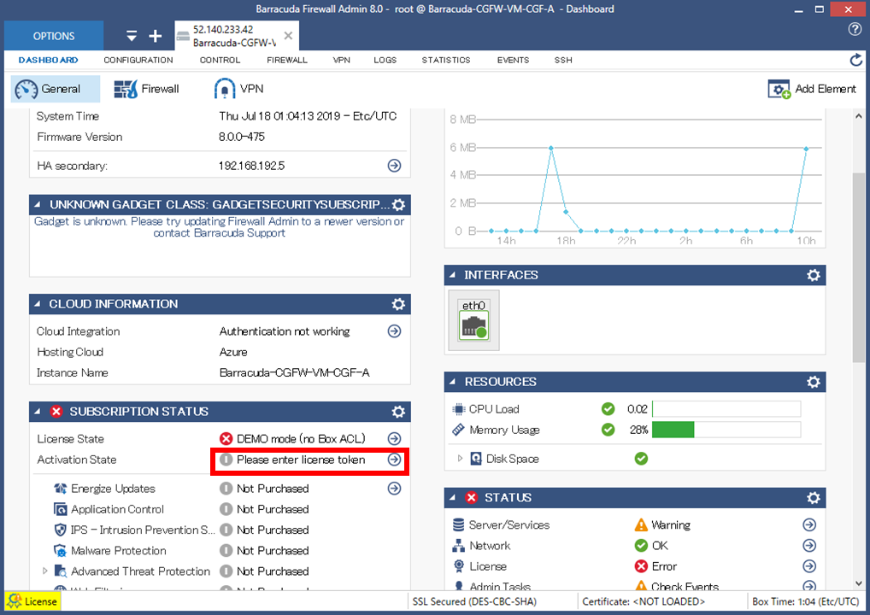Image resolution: width=870 pixels, height=615 pixels.
Task: Open Interfaces panel settings gear
Action: [x=814, y=275]
